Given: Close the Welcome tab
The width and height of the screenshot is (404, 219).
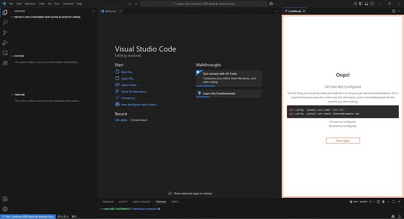Looking at the screenshot, I should coord(121,11).
